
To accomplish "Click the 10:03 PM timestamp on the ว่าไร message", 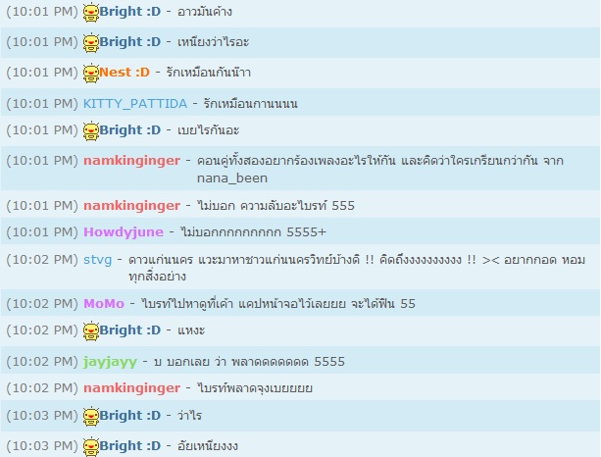I will coord(42,415).
